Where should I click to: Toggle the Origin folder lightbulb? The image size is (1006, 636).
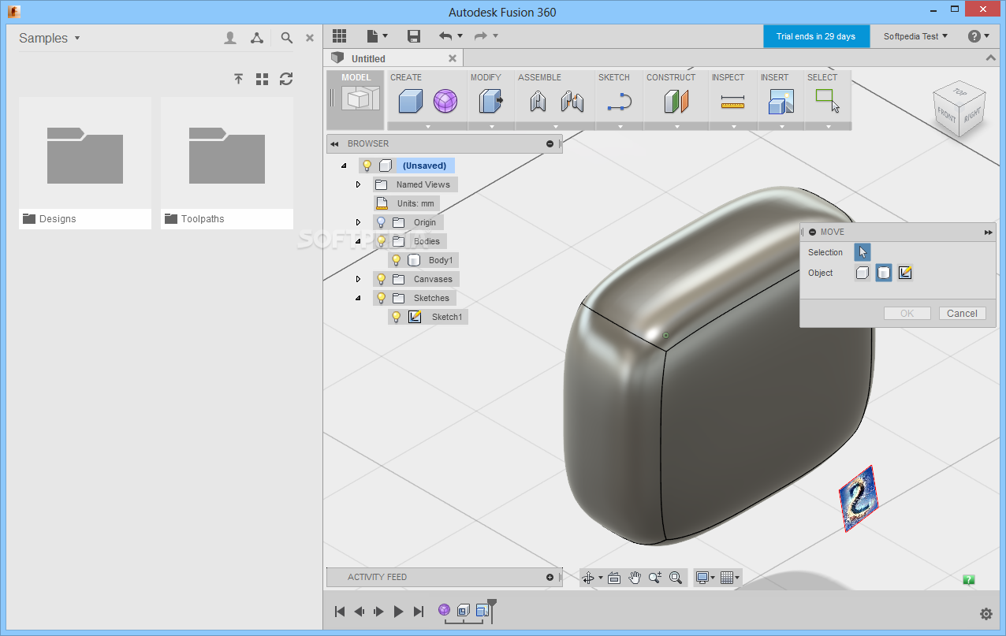pyautogui.click(x=381, y=222)
